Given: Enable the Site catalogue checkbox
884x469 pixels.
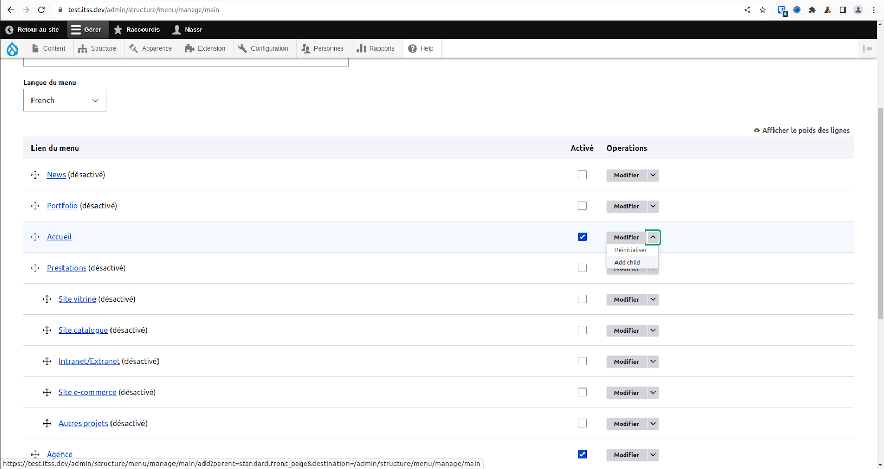Looking at the screenshot, I should tap(582, 330).
